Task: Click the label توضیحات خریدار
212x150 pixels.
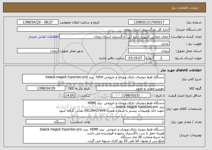Action: click(x=190, y=135)
